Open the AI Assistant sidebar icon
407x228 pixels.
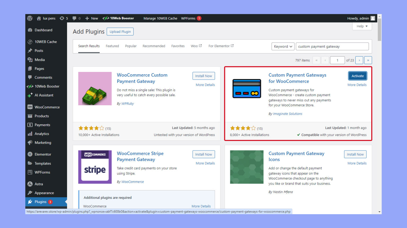30,95
